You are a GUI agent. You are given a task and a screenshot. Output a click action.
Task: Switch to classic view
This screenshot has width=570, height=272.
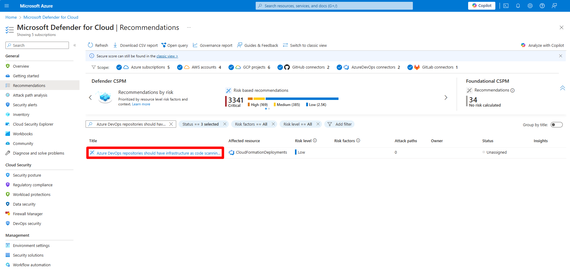point(305,45)
